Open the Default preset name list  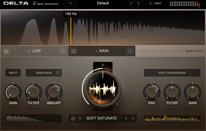(x=103, y=3)
